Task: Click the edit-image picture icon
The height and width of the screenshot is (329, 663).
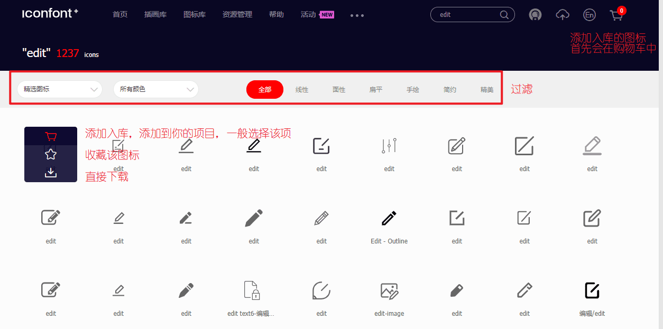Action: [389, 290]
